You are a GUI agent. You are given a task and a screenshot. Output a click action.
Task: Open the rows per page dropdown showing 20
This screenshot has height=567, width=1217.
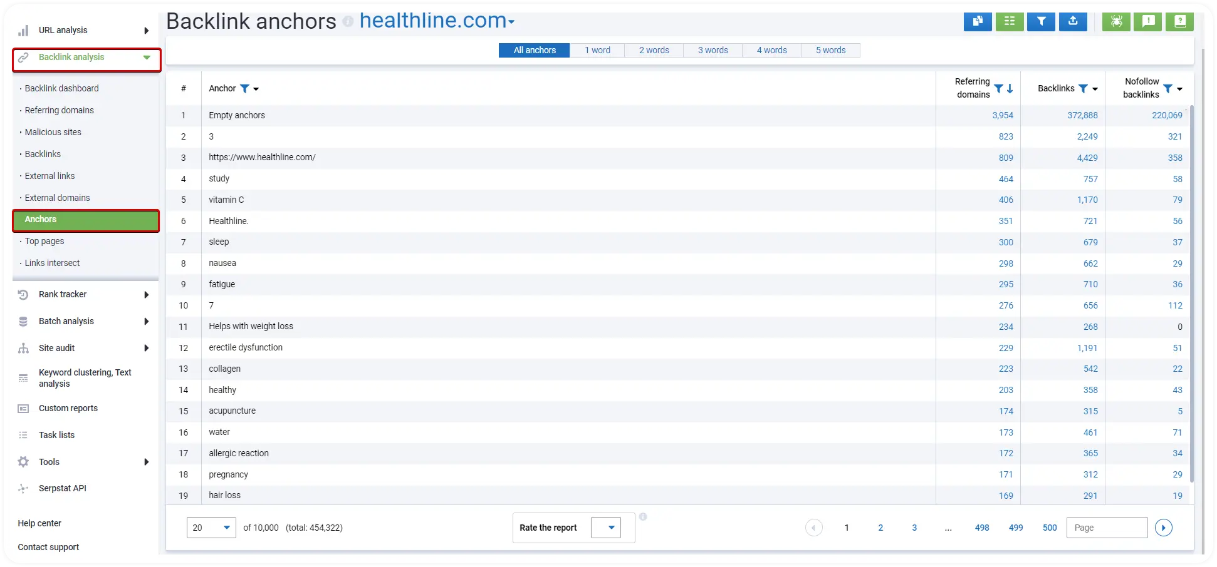click(x=211, y=528)
